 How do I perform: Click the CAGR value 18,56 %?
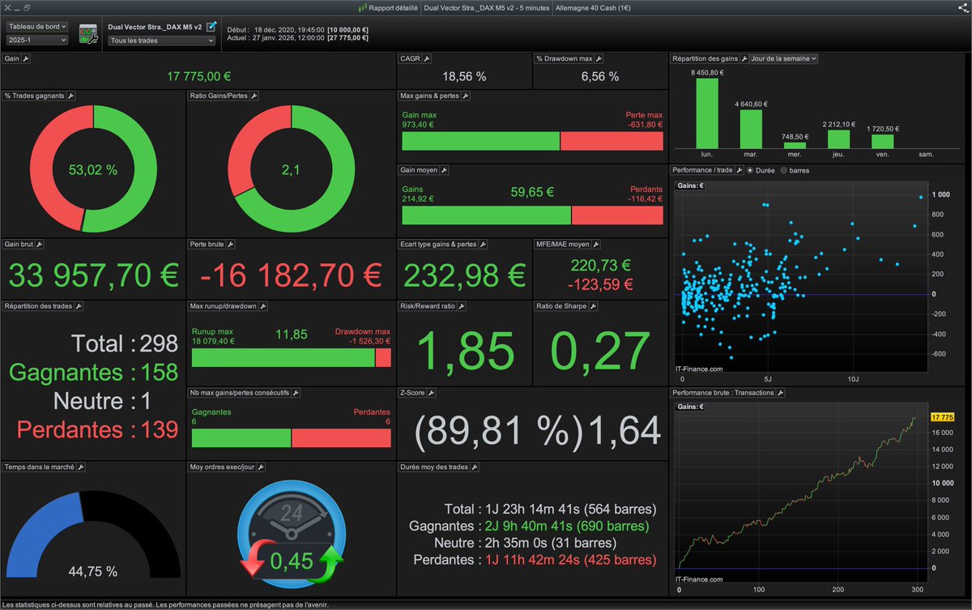(464, 76)
